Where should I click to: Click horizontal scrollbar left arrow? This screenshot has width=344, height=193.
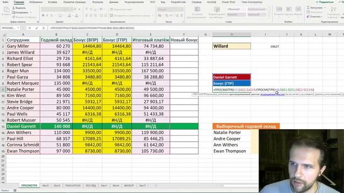(x=221, y=186)
